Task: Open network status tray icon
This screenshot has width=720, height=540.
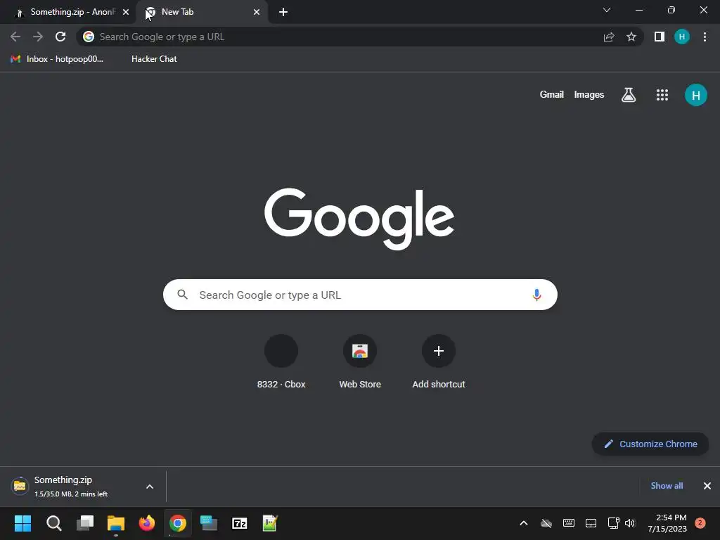Action: [613, 523]
